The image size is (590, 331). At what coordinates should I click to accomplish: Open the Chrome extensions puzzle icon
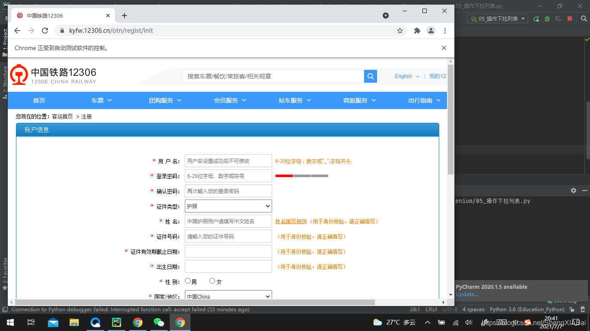(416, 31)
